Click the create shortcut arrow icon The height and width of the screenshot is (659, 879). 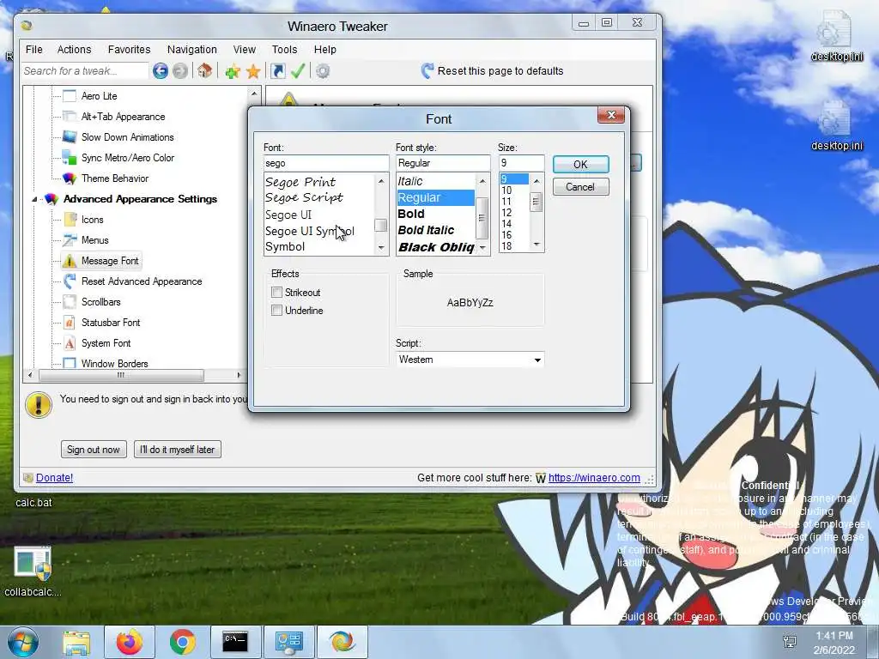[x=278, y=71]
